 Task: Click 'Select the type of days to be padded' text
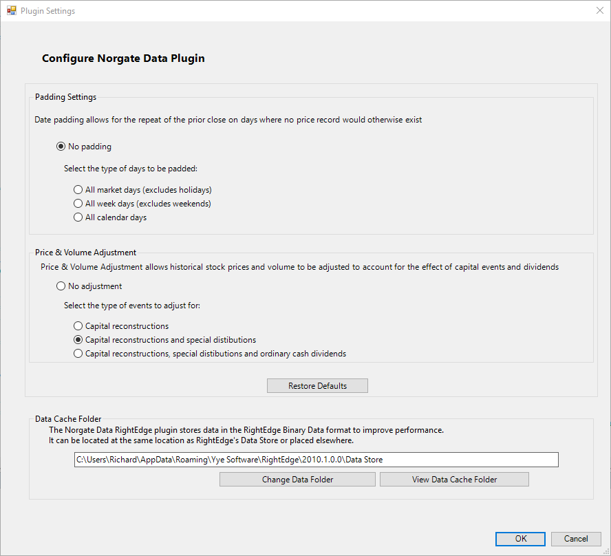(131, 169)
